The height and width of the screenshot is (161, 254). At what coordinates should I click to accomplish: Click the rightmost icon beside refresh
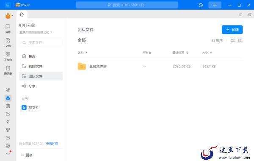pos(249,14)
